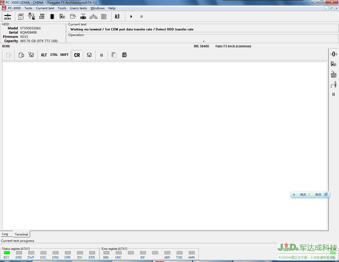Viewport: 339px width, 262px height.
Task: Click the Working via terminal current test text
Action: (x=132, y=29)
